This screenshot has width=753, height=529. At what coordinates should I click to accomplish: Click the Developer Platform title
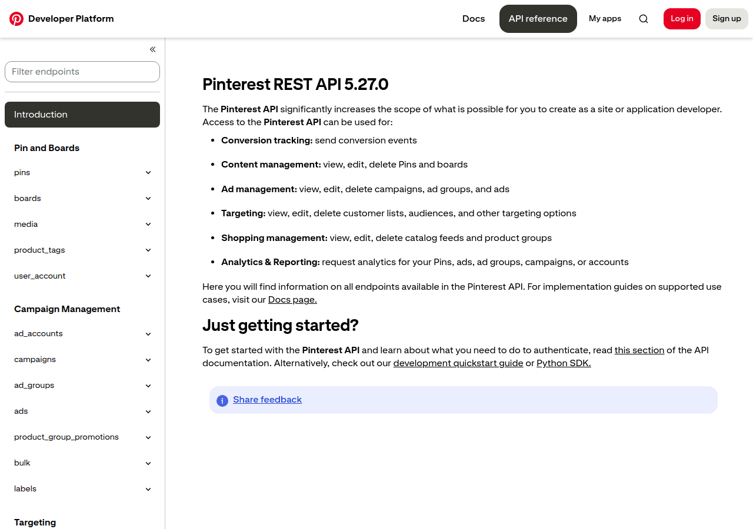(x=71, y=19)
